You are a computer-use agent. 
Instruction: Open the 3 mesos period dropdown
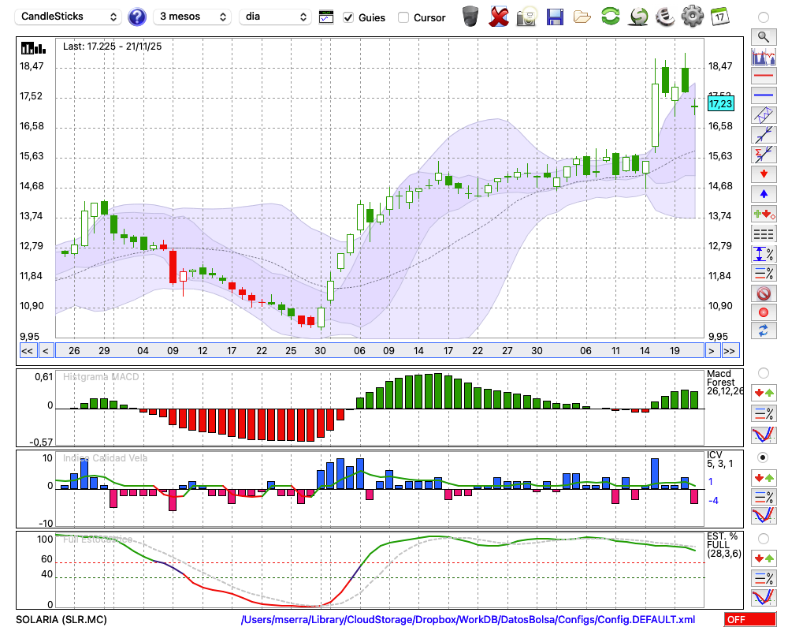pyautogui.click(x=191, y=17)
